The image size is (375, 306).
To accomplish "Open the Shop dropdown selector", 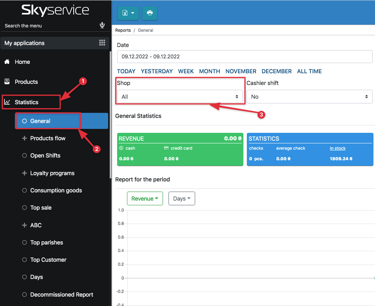I will pos(180,97).
